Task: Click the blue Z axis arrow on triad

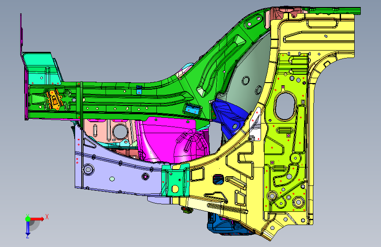Action: point(28,229)
